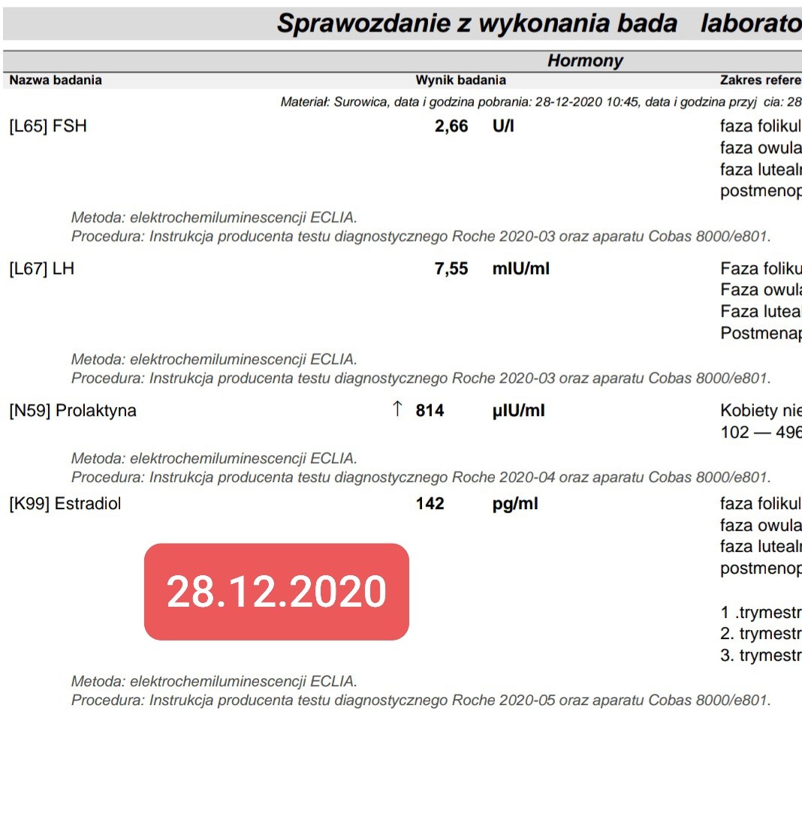The width and height of the screenshot is (802, 814).
Task: Click the 'Metoda' ECLIA line under FSH
Action: pos(214,217)
